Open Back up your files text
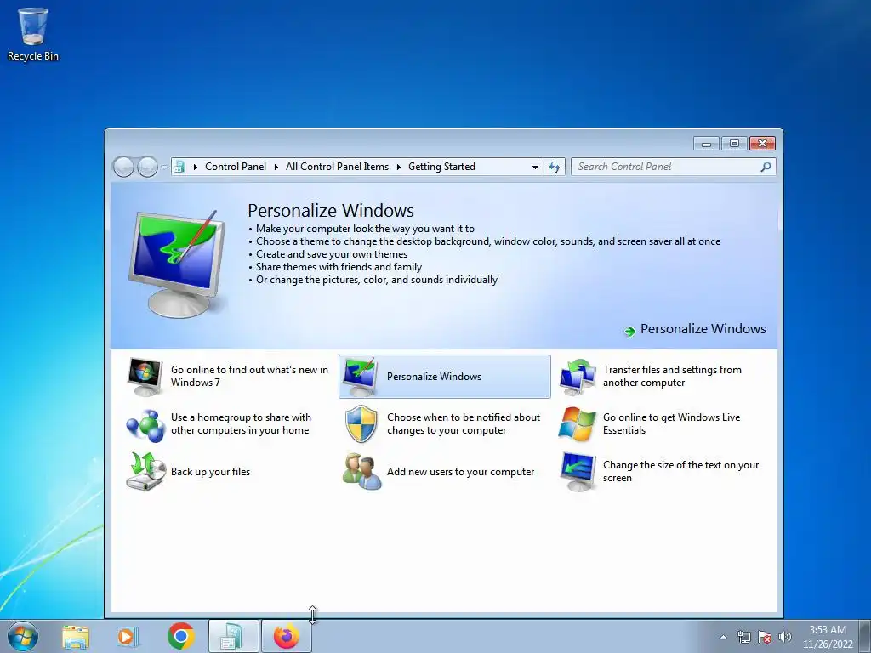871x653 pixels. pyautogui.click(x=211, y=471)
